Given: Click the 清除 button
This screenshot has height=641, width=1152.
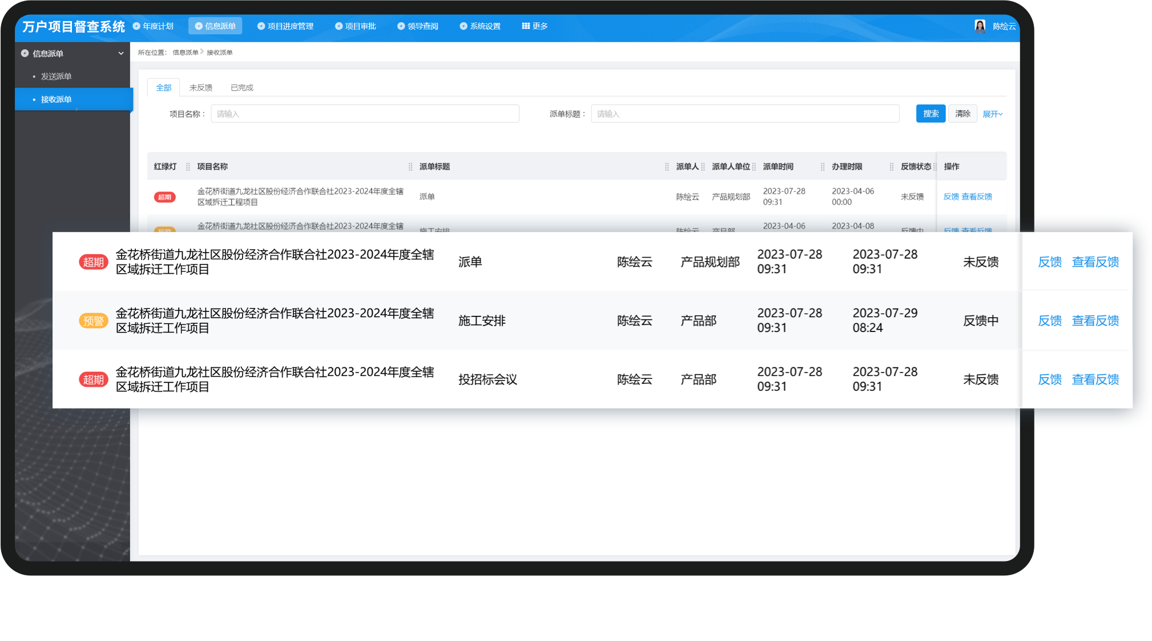Looking at the screenshot, I should pos(962,114).
